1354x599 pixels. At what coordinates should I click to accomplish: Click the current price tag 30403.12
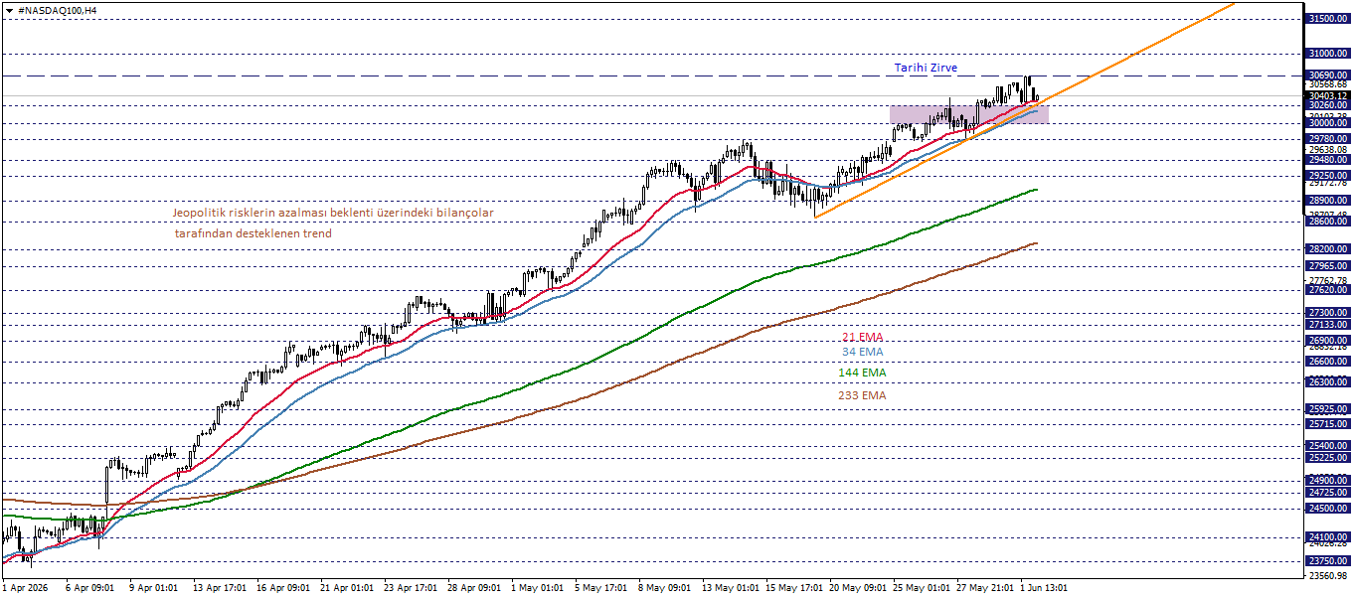(x=1328, y=96)
